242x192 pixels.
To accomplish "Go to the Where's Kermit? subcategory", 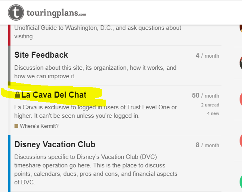I will click(x=39, y=126).
